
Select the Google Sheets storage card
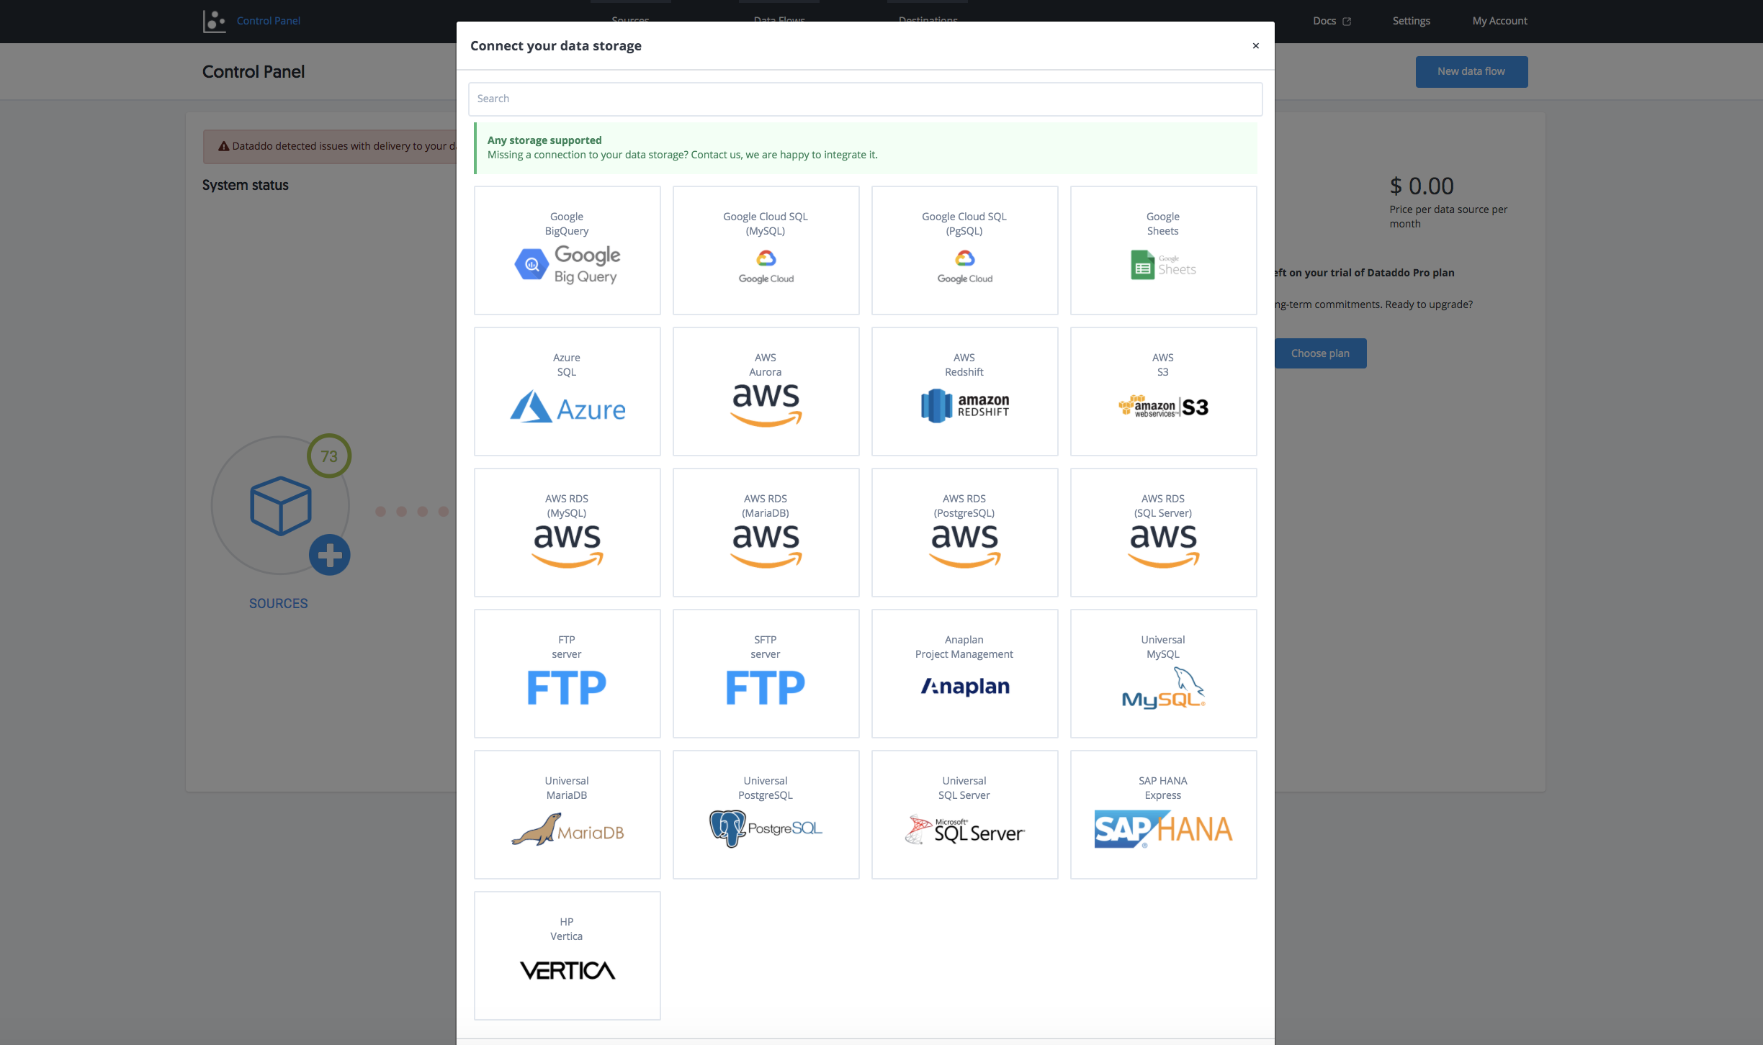(x=1163, y=250)
